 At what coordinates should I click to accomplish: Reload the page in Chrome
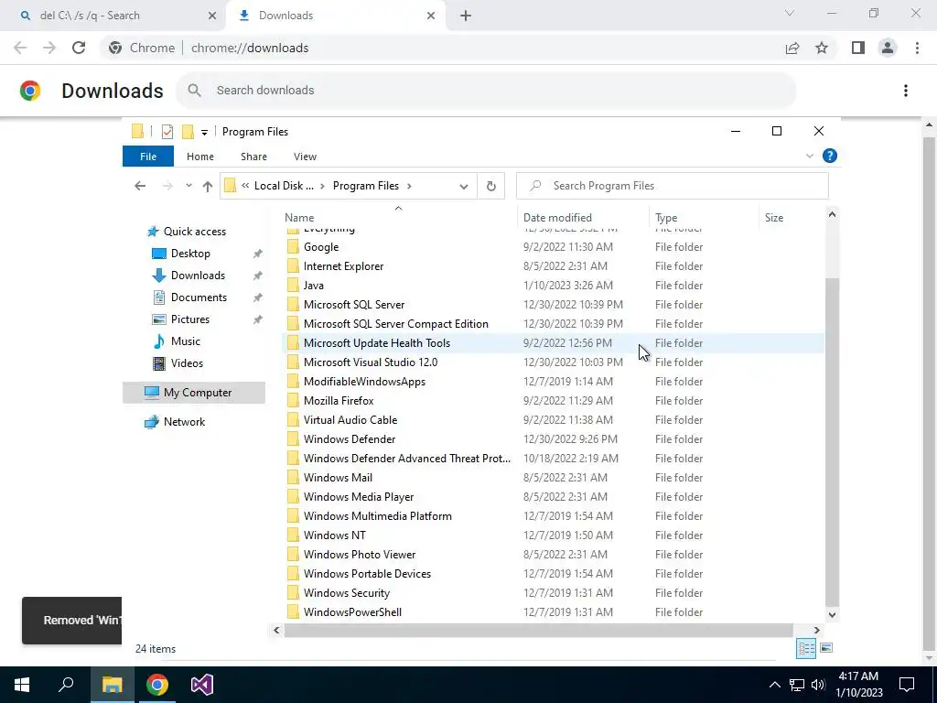pos(79,48)
